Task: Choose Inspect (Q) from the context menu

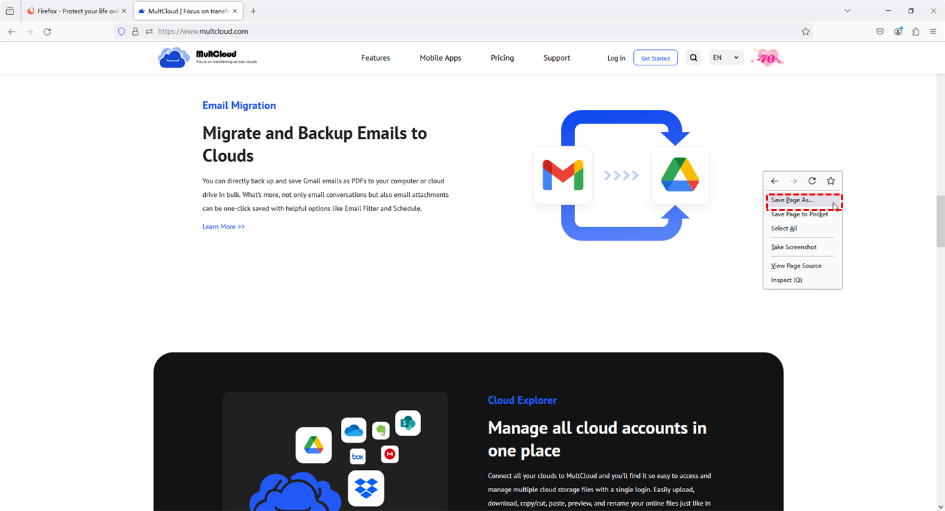Action: tap(803, 280)
